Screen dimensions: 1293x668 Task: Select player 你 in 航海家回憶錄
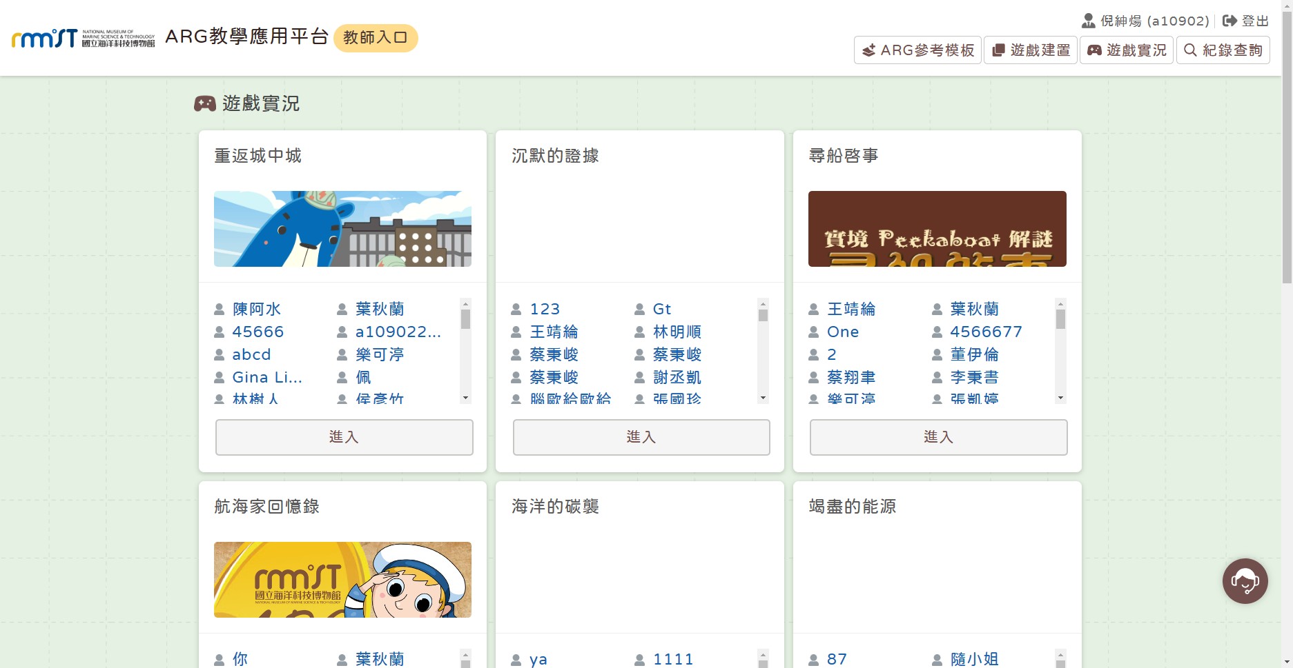(x=240, y=660)
